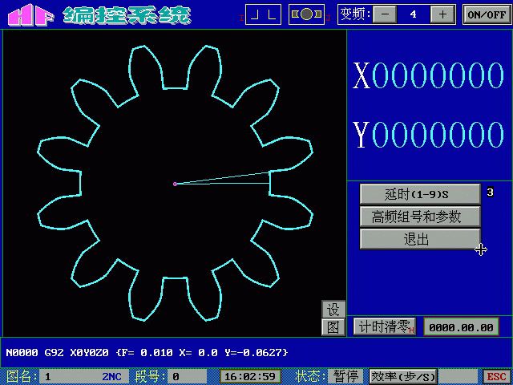The height and width of the screenshot is (385, 513).
Task: Choose 退出 to exit the menu
Action: click(x=419, y=239)
